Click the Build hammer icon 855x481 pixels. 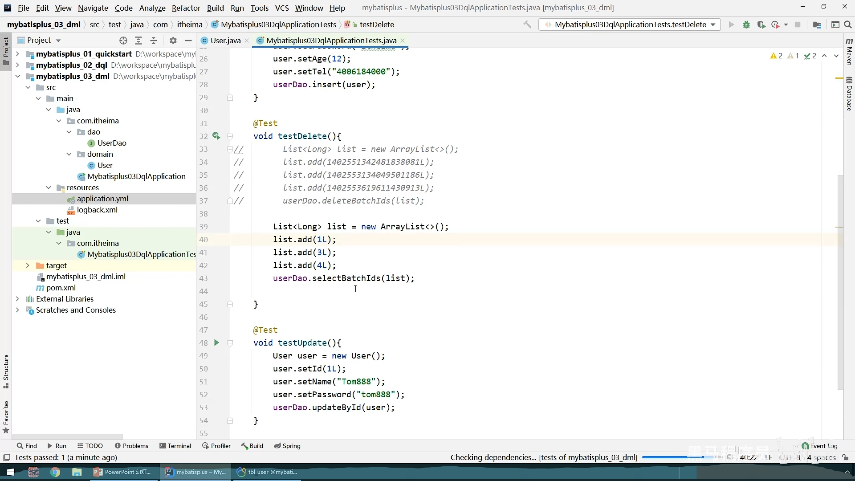tap(527, 25)
